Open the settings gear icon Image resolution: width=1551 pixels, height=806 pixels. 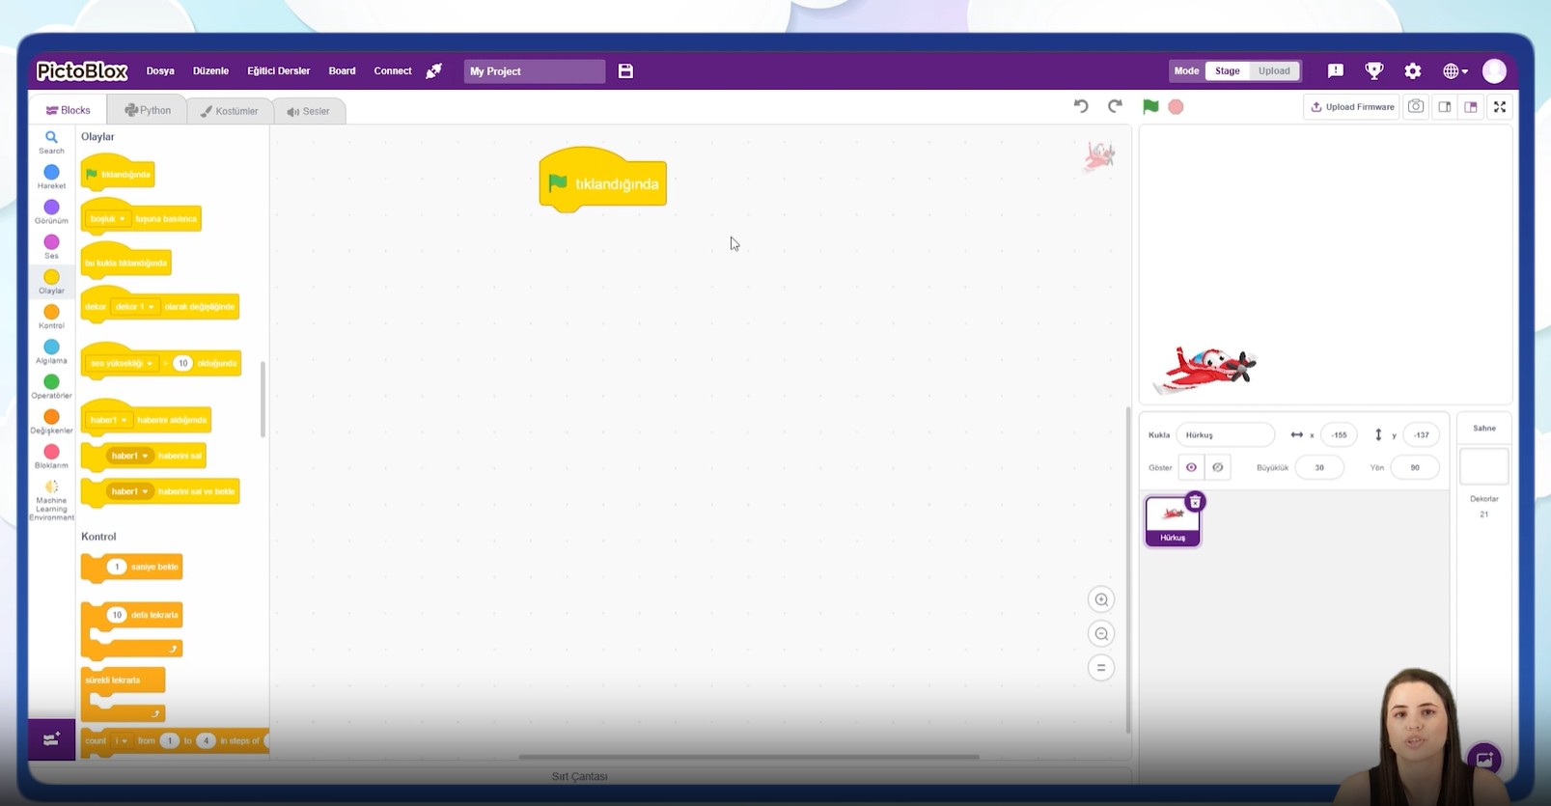pyautogui.click(x=1413, y=71)
